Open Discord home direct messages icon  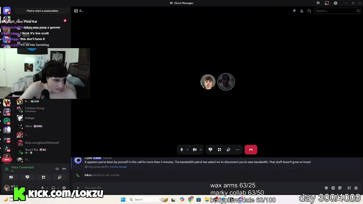7,11
